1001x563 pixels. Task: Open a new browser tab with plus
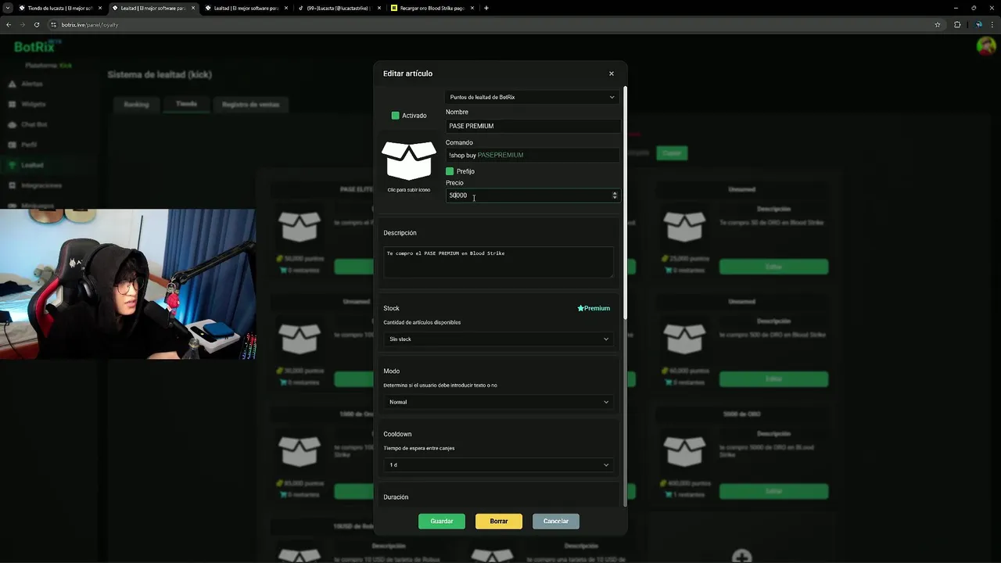point(486,8)
